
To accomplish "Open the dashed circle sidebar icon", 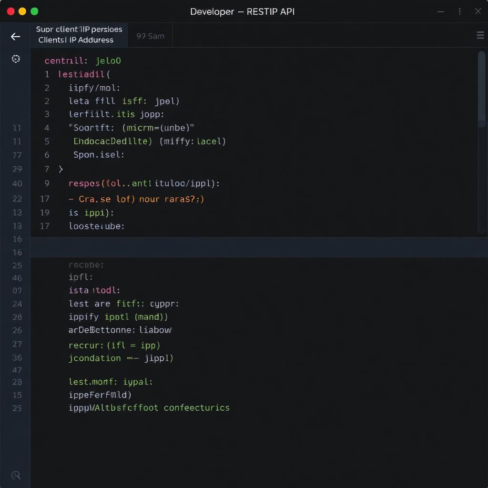I will 16,59.
